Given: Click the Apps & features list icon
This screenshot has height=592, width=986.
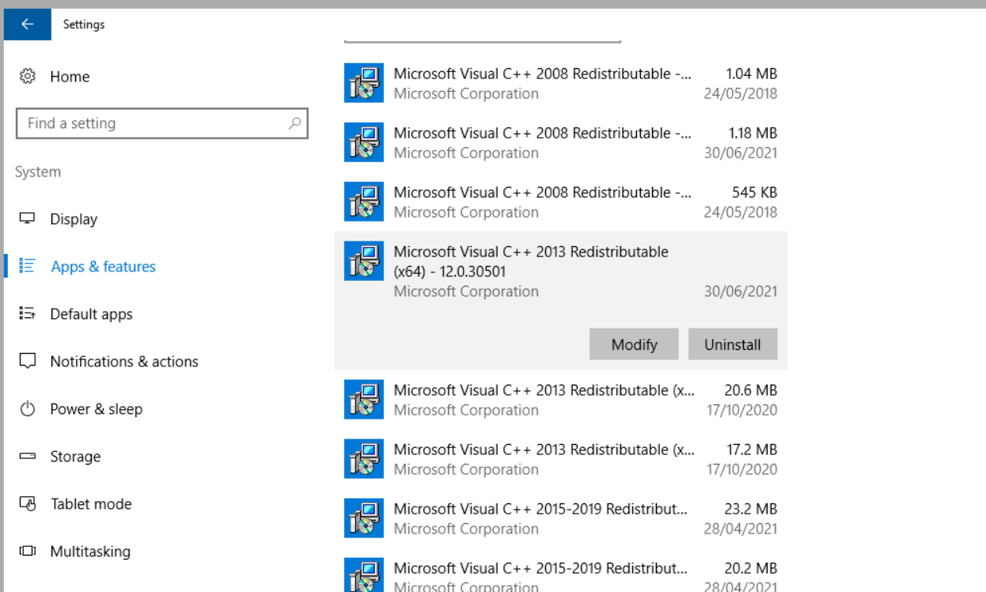Looking at the screenshot, I should (x=28, y=266).
